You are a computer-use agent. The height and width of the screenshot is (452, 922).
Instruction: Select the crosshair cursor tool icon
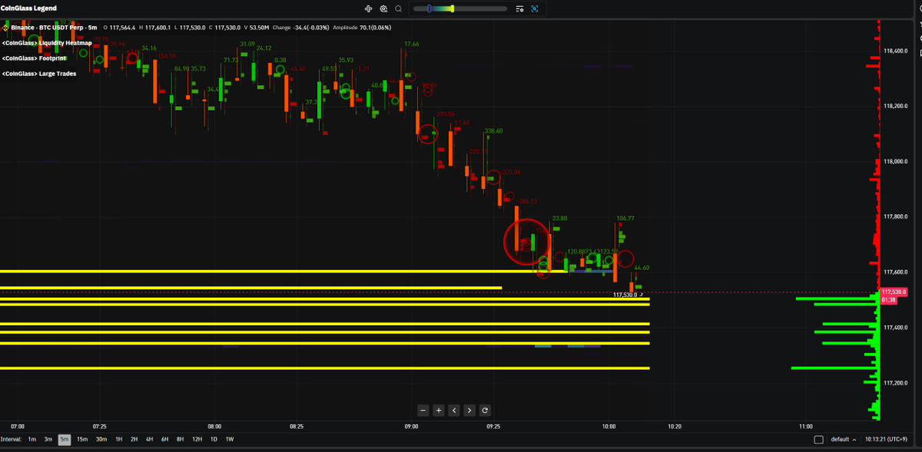point(368,8)
